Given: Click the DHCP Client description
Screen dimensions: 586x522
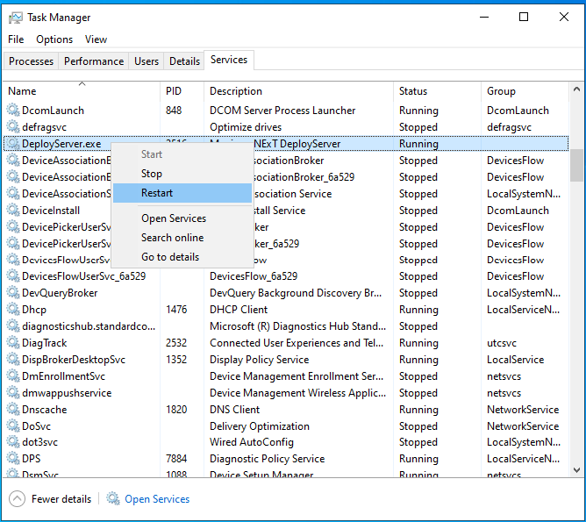Looking at the screenshot, I should pos(239,310).
